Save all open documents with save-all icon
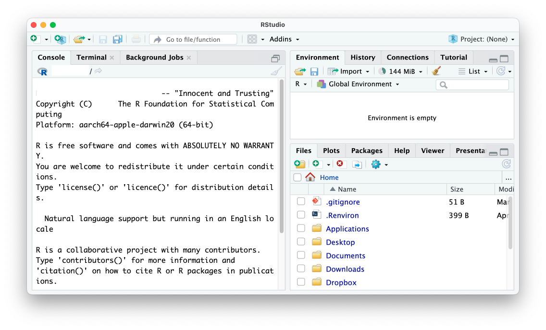The height and width of the screenshot is (330, 546). point(117,39)
